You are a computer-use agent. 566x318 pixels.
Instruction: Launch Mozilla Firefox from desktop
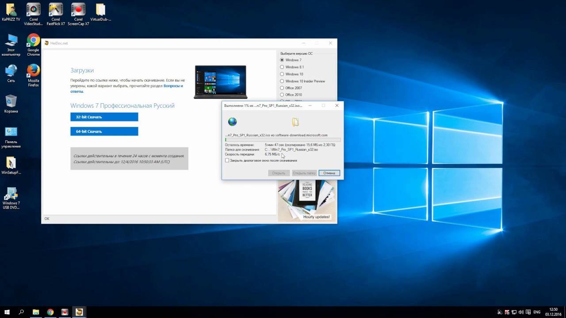point(33,76)
